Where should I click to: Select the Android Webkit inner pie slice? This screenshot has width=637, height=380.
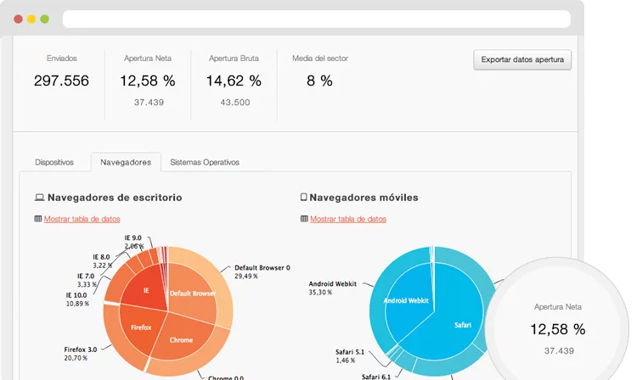point(406,300)
